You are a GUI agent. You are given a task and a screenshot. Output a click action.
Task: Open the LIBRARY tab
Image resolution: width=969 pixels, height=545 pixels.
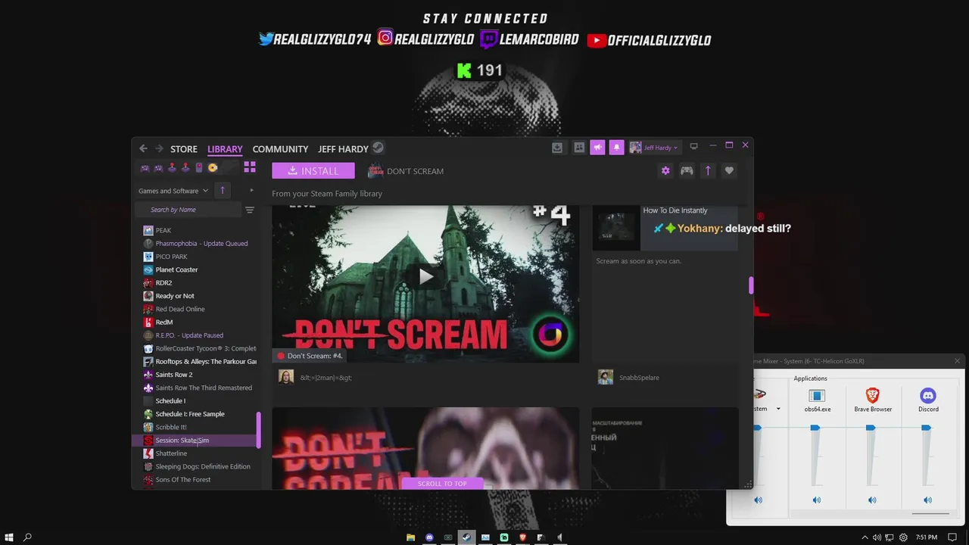[225, 149]
